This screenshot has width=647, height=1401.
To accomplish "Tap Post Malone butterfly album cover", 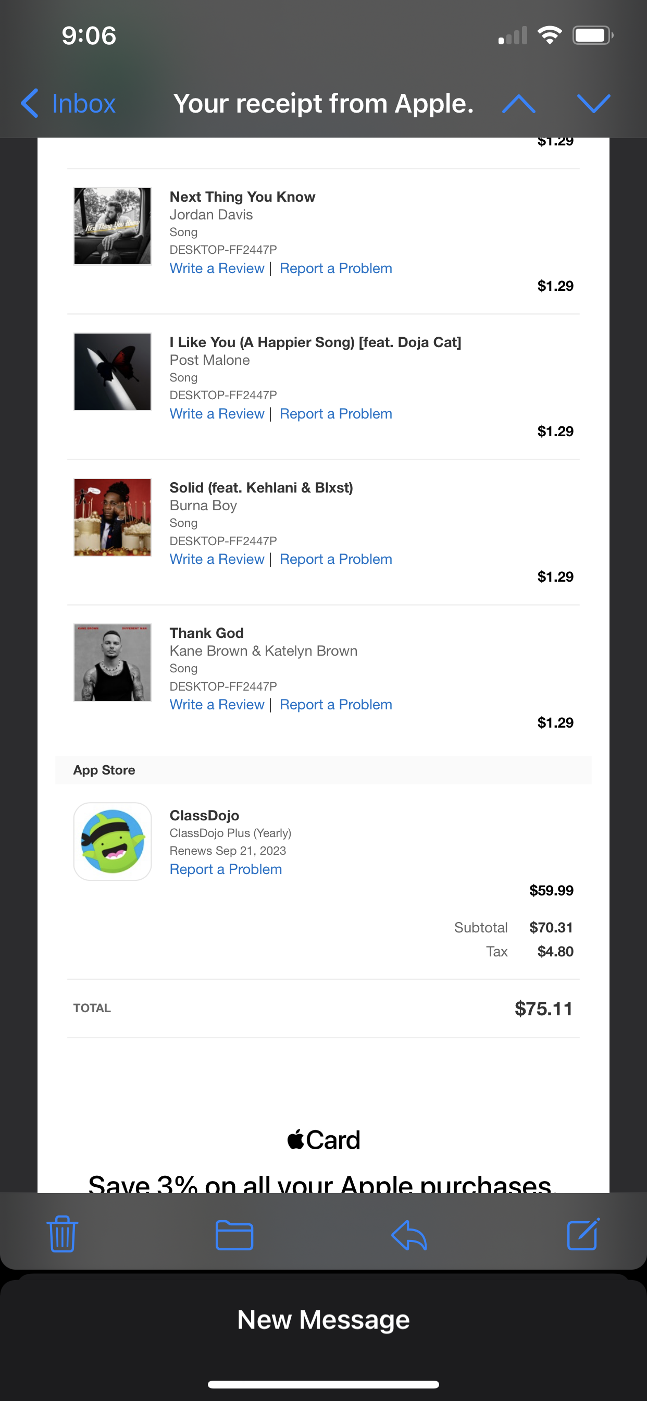I will 113,372.
